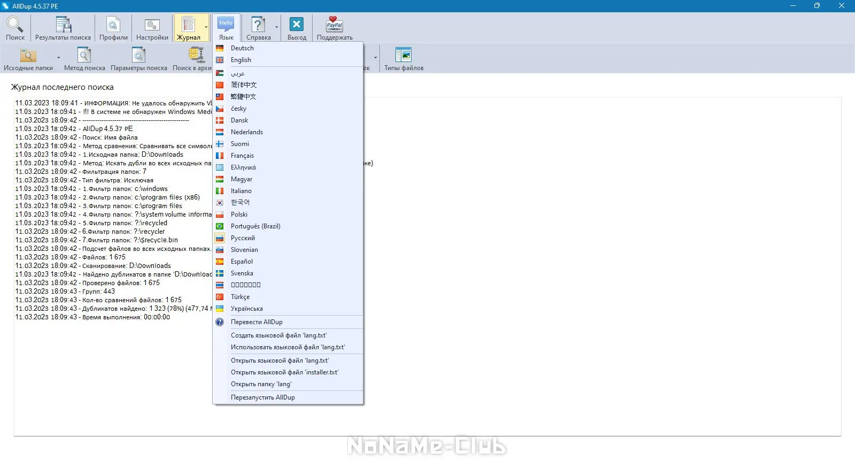Click log line 'Проверено файлов: 1 675'
This screenshot has width=855, height=460.
coord(87,283)
